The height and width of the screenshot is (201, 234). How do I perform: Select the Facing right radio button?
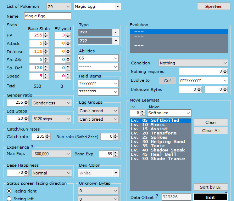point(9,191)
